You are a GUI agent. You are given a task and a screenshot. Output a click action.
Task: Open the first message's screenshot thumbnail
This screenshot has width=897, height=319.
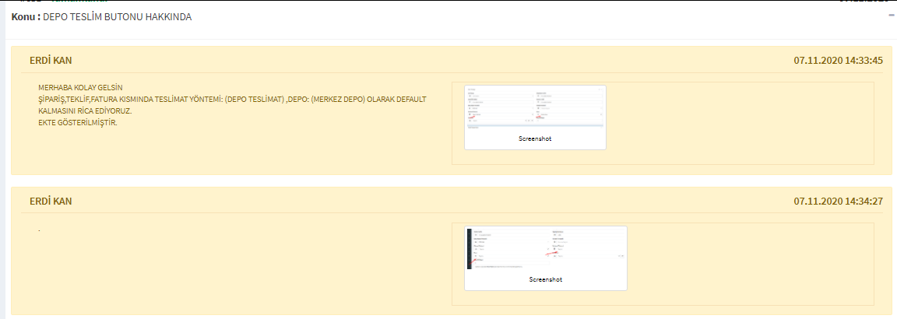click(x=535, y=107)
